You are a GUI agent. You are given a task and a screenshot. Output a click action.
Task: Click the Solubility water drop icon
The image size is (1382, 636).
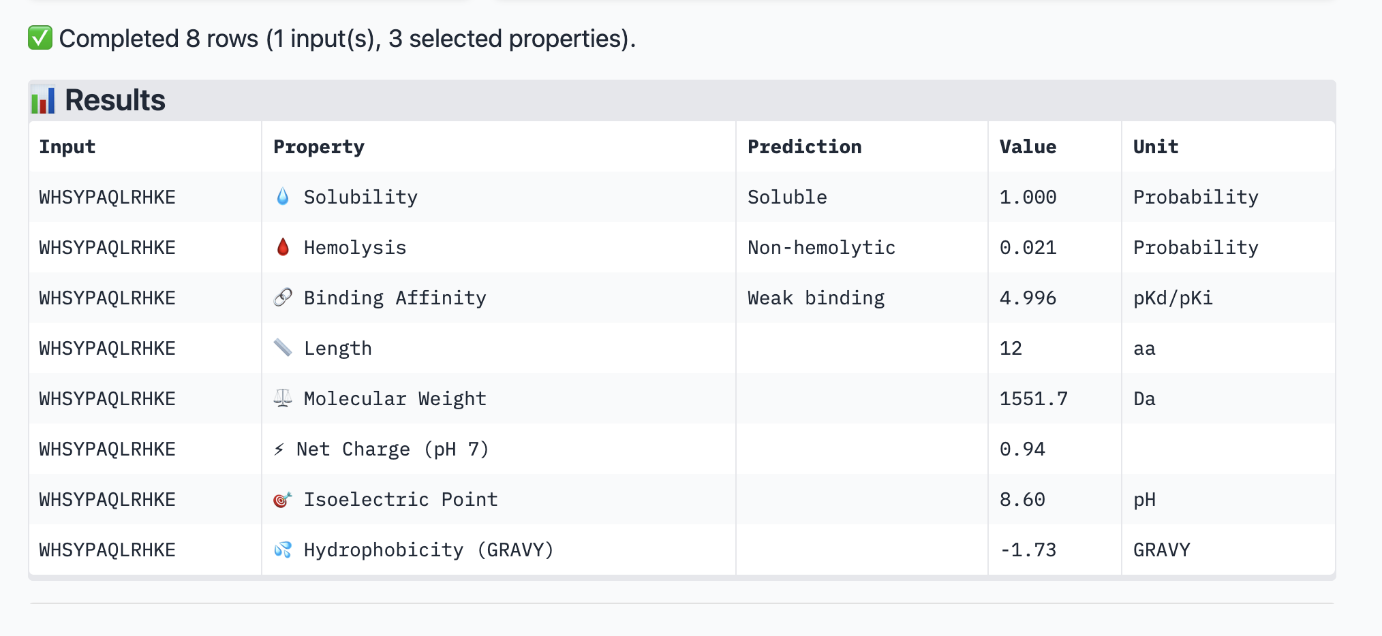point(283,197)
